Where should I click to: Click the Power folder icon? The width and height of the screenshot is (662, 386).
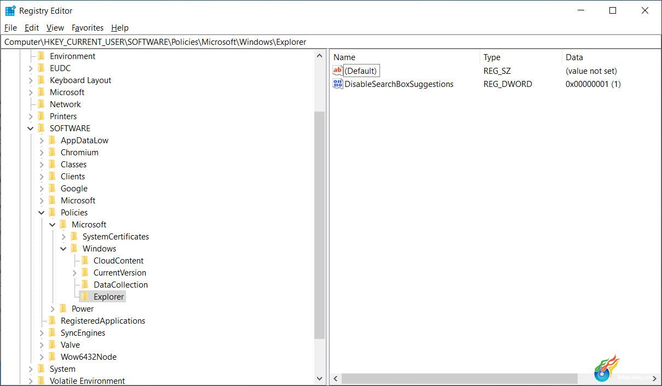coord(63,308)
